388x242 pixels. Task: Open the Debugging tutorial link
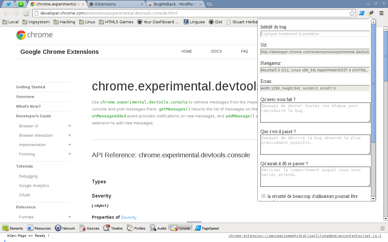click(28, 176)
